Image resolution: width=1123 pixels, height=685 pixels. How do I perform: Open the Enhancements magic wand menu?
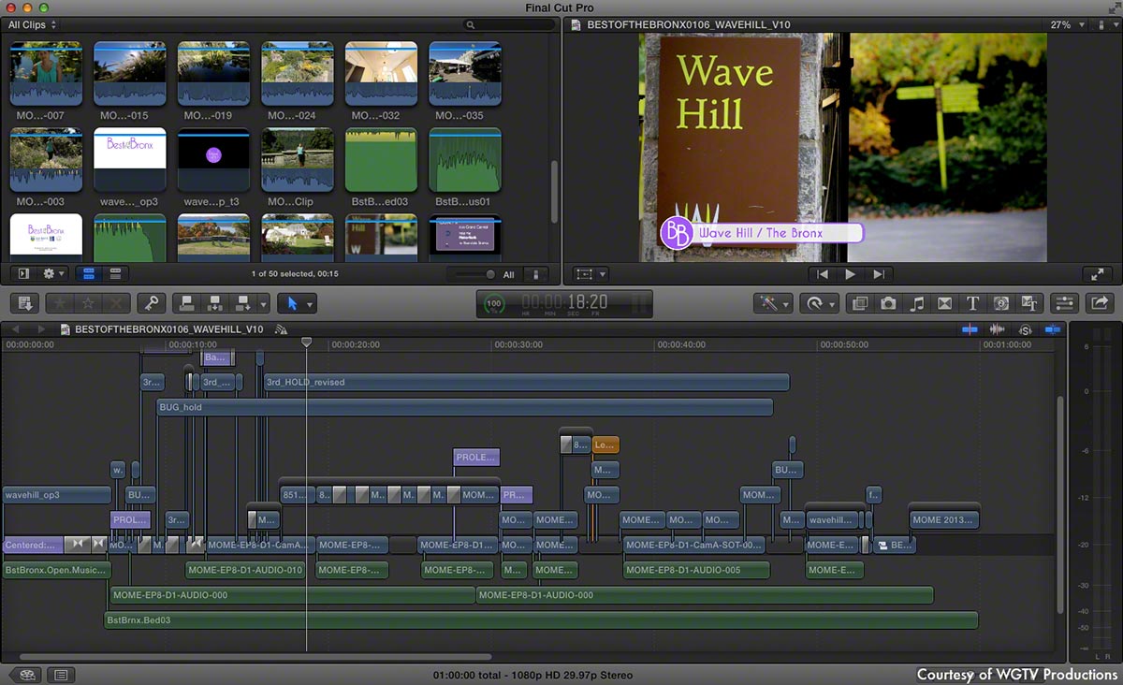point(774,303)
